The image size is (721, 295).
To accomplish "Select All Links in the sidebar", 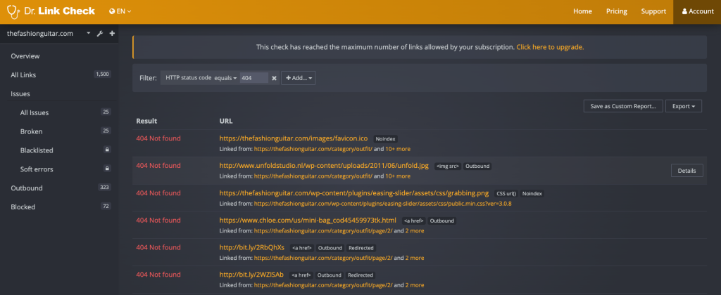I will [x=25, y=74].
